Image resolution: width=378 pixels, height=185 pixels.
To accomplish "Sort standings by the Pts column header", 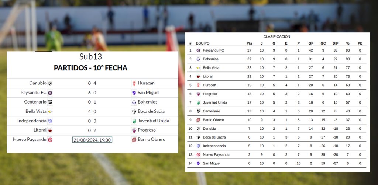I will point(249,43).
